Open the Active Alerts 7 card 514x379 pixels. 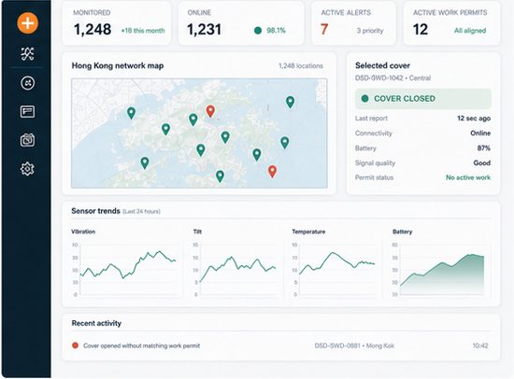(353, 22)
